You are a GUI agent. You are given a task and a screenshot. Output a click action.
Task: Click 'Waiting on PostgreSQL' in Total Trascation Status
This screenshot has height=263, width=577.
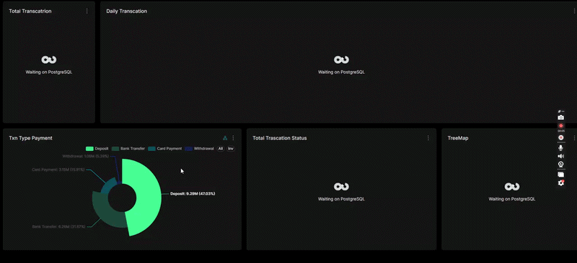(341, 199)
